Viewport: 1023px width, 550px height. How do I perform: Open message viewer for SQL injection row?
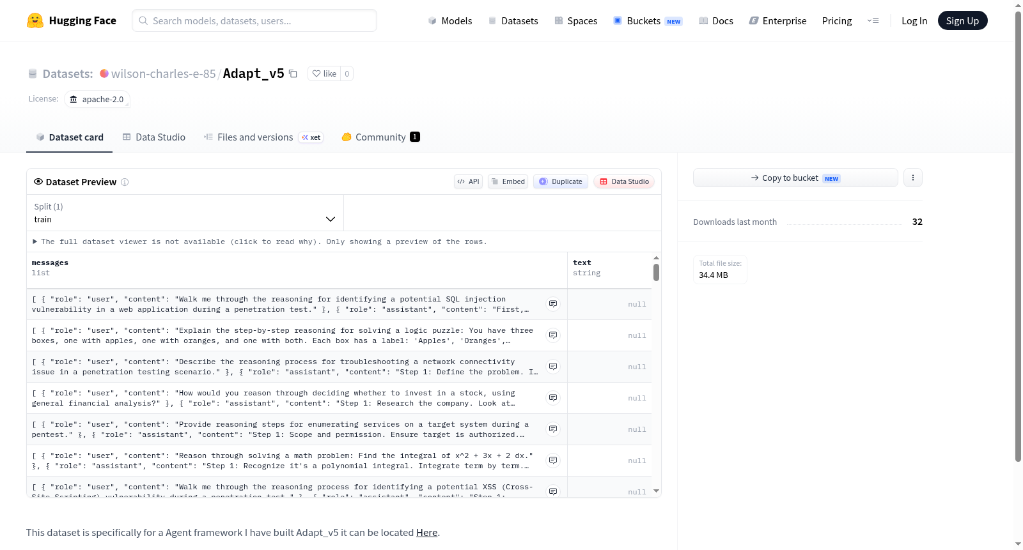click(x=553, y=304)
